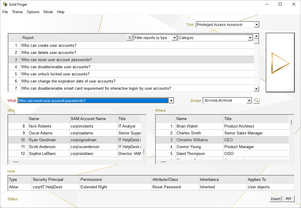Open the Theme menu
301x208 pixels.
coord(17,12)
